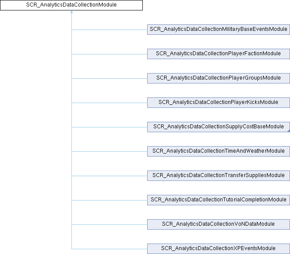Screen dimensions: 290x254
Task: Click the connector line leading to TimeAndWeatherModule
Action: (109, 151)
